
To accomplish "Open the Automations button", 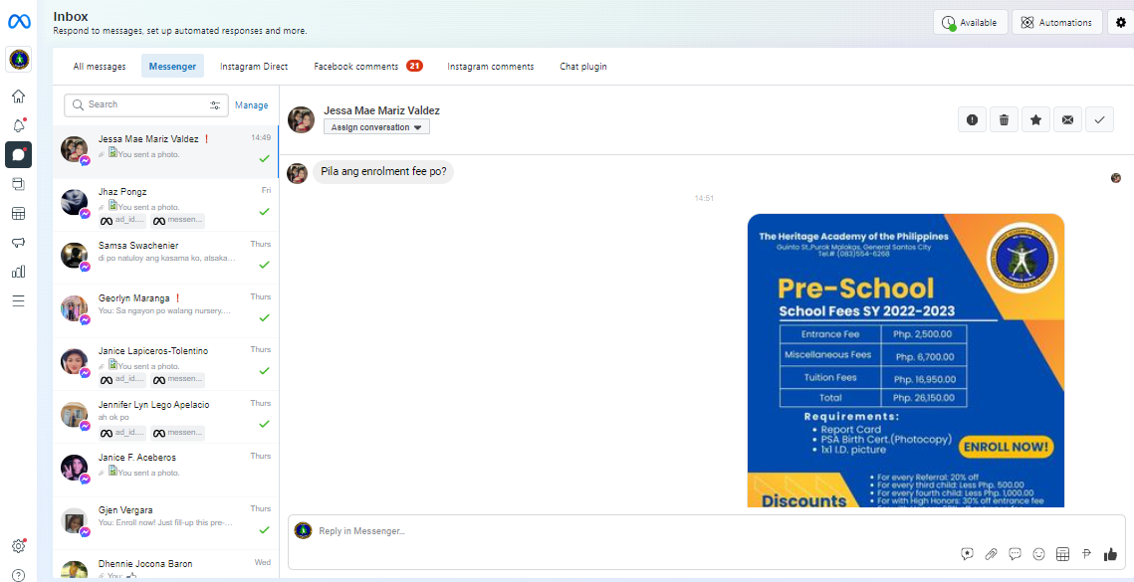I will (1056, 23).
